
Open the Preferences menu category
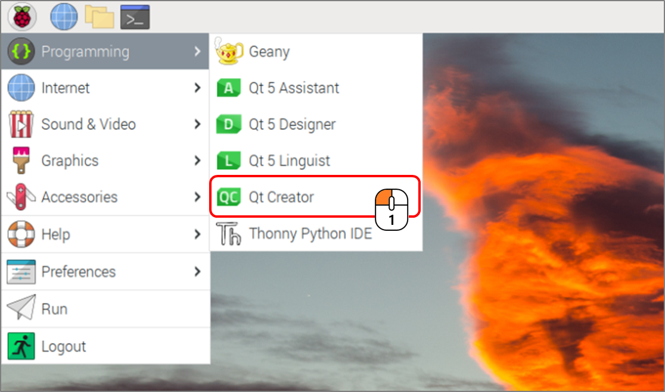point(105,271)
